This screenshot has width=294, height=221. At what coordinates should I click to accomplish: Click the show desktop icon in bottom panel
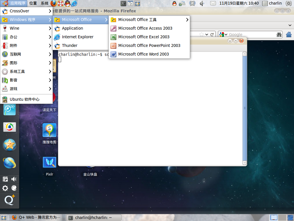(3, 218)
